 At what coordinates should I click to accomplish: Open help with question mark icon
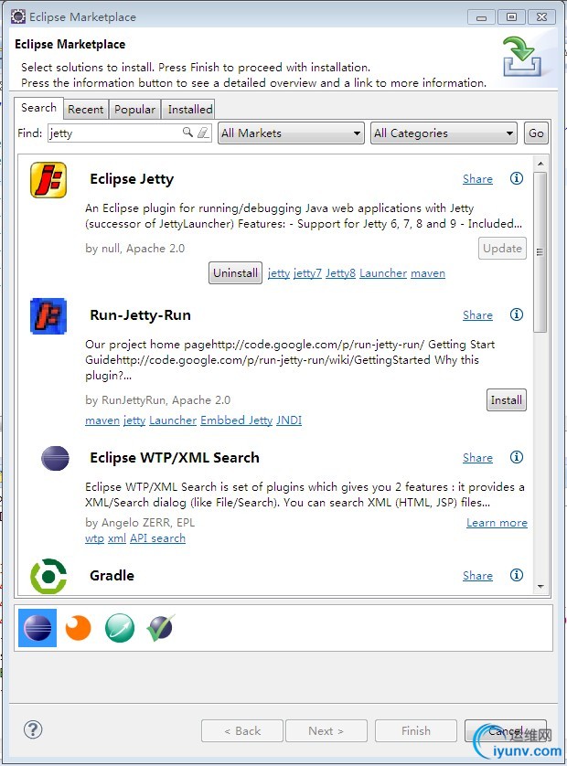[33, 729]
